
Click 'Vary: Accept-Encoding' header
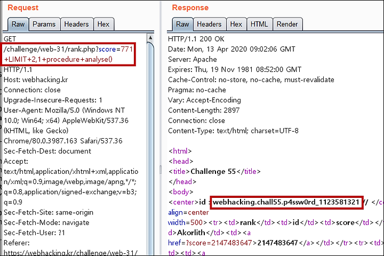click(x=204, y=100)
